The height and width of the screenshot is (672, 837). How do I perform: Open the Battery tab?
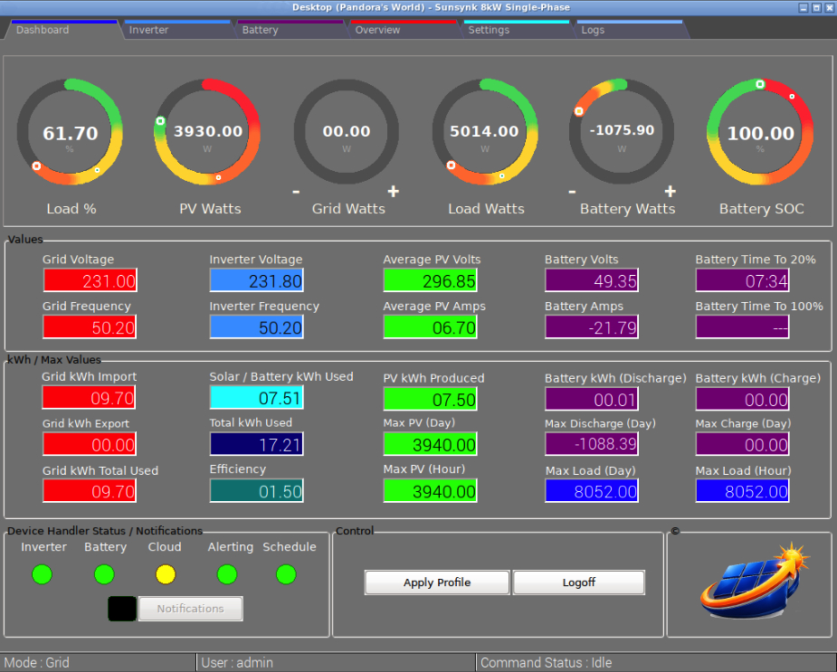(290, 29)
